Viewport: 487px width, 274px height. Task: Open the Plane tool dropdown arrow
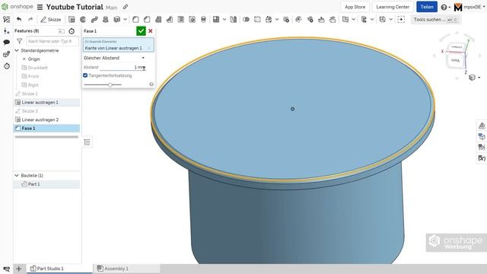pyautogui.click(x=353, y=20)
